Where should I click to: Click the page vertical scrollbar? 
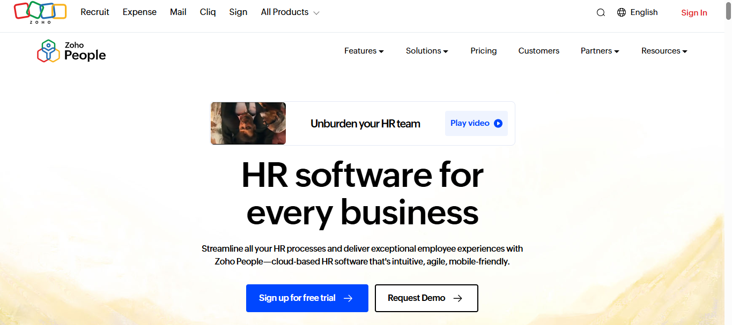(728, 161)
